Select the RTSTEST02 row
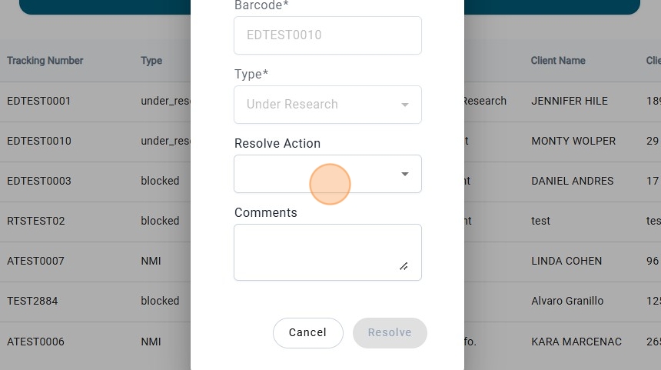This screenshot has height=370, width=661. coord(36,221)
